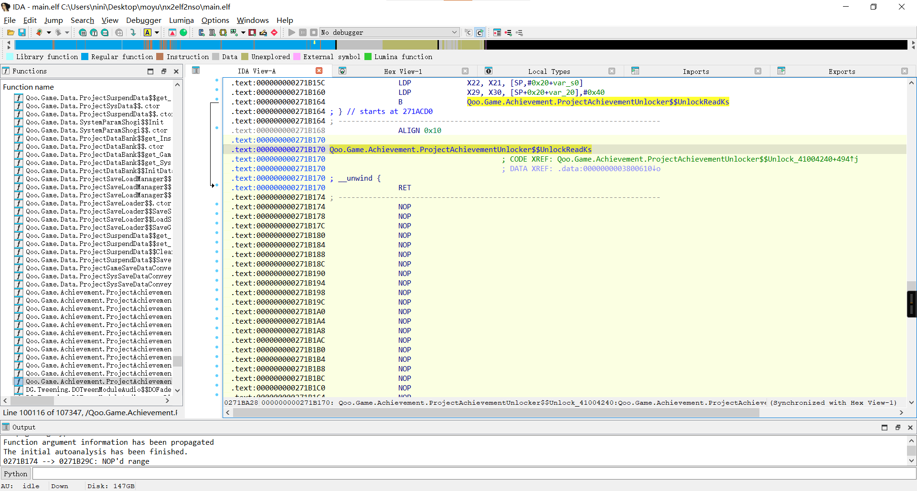This screenshot has width=917, height=491.
Task: Open the Search menu
Action: [x=82, y=20]
